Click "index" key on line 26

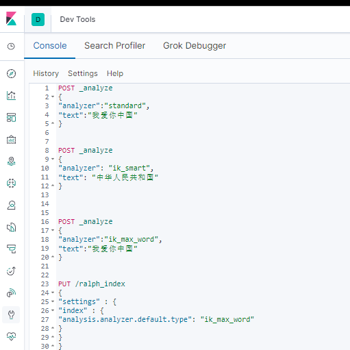73,311
